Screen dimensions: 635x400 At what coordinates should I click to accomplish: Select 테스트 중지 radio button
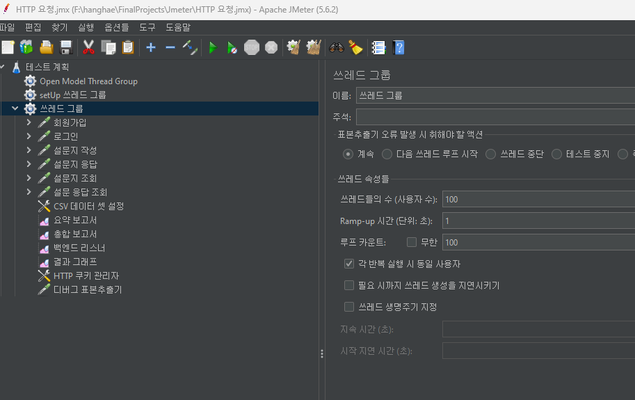click(557, 154)
